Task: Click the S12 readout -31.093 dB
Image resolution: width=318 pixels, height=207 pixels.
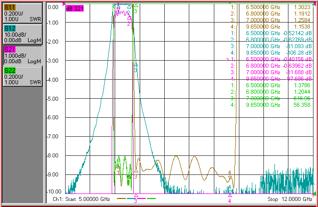Action: coord(298,46)
